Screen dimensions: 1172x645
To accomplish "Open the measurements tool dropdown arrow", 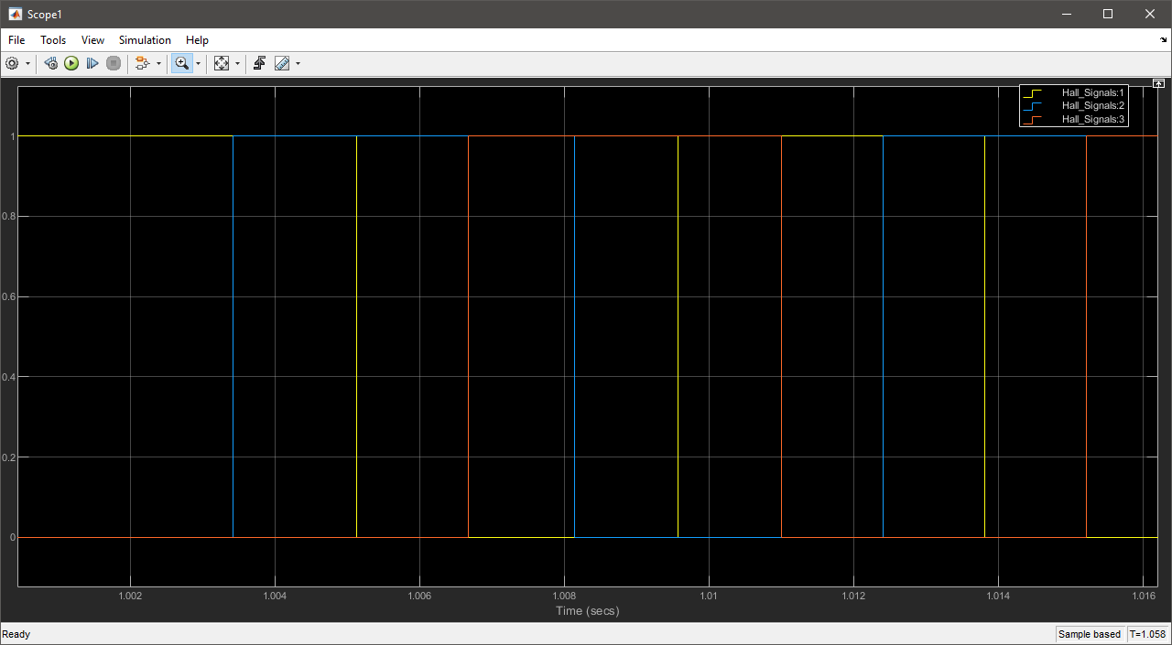I will pos(298,63).
